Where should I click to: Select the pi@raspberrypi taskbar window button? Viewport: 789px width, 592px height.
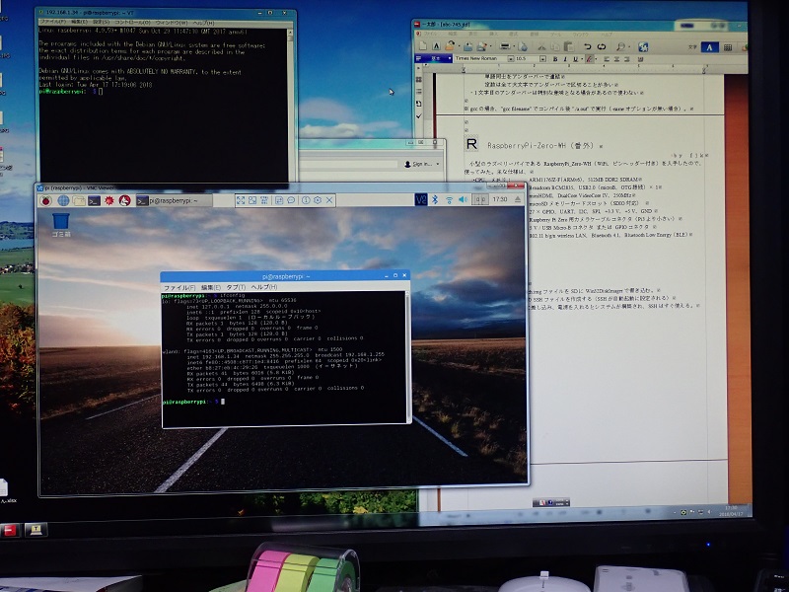(x=174, y=200)
